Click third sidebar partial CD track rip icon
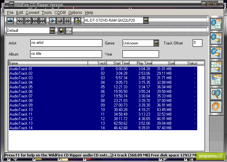The image size is (227, 162). [216, 53]
